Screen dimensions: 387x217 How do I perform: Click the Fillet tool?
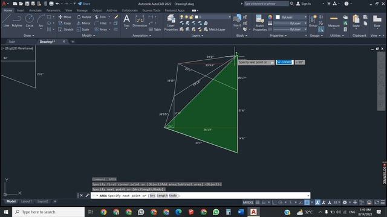click(100, 23)
